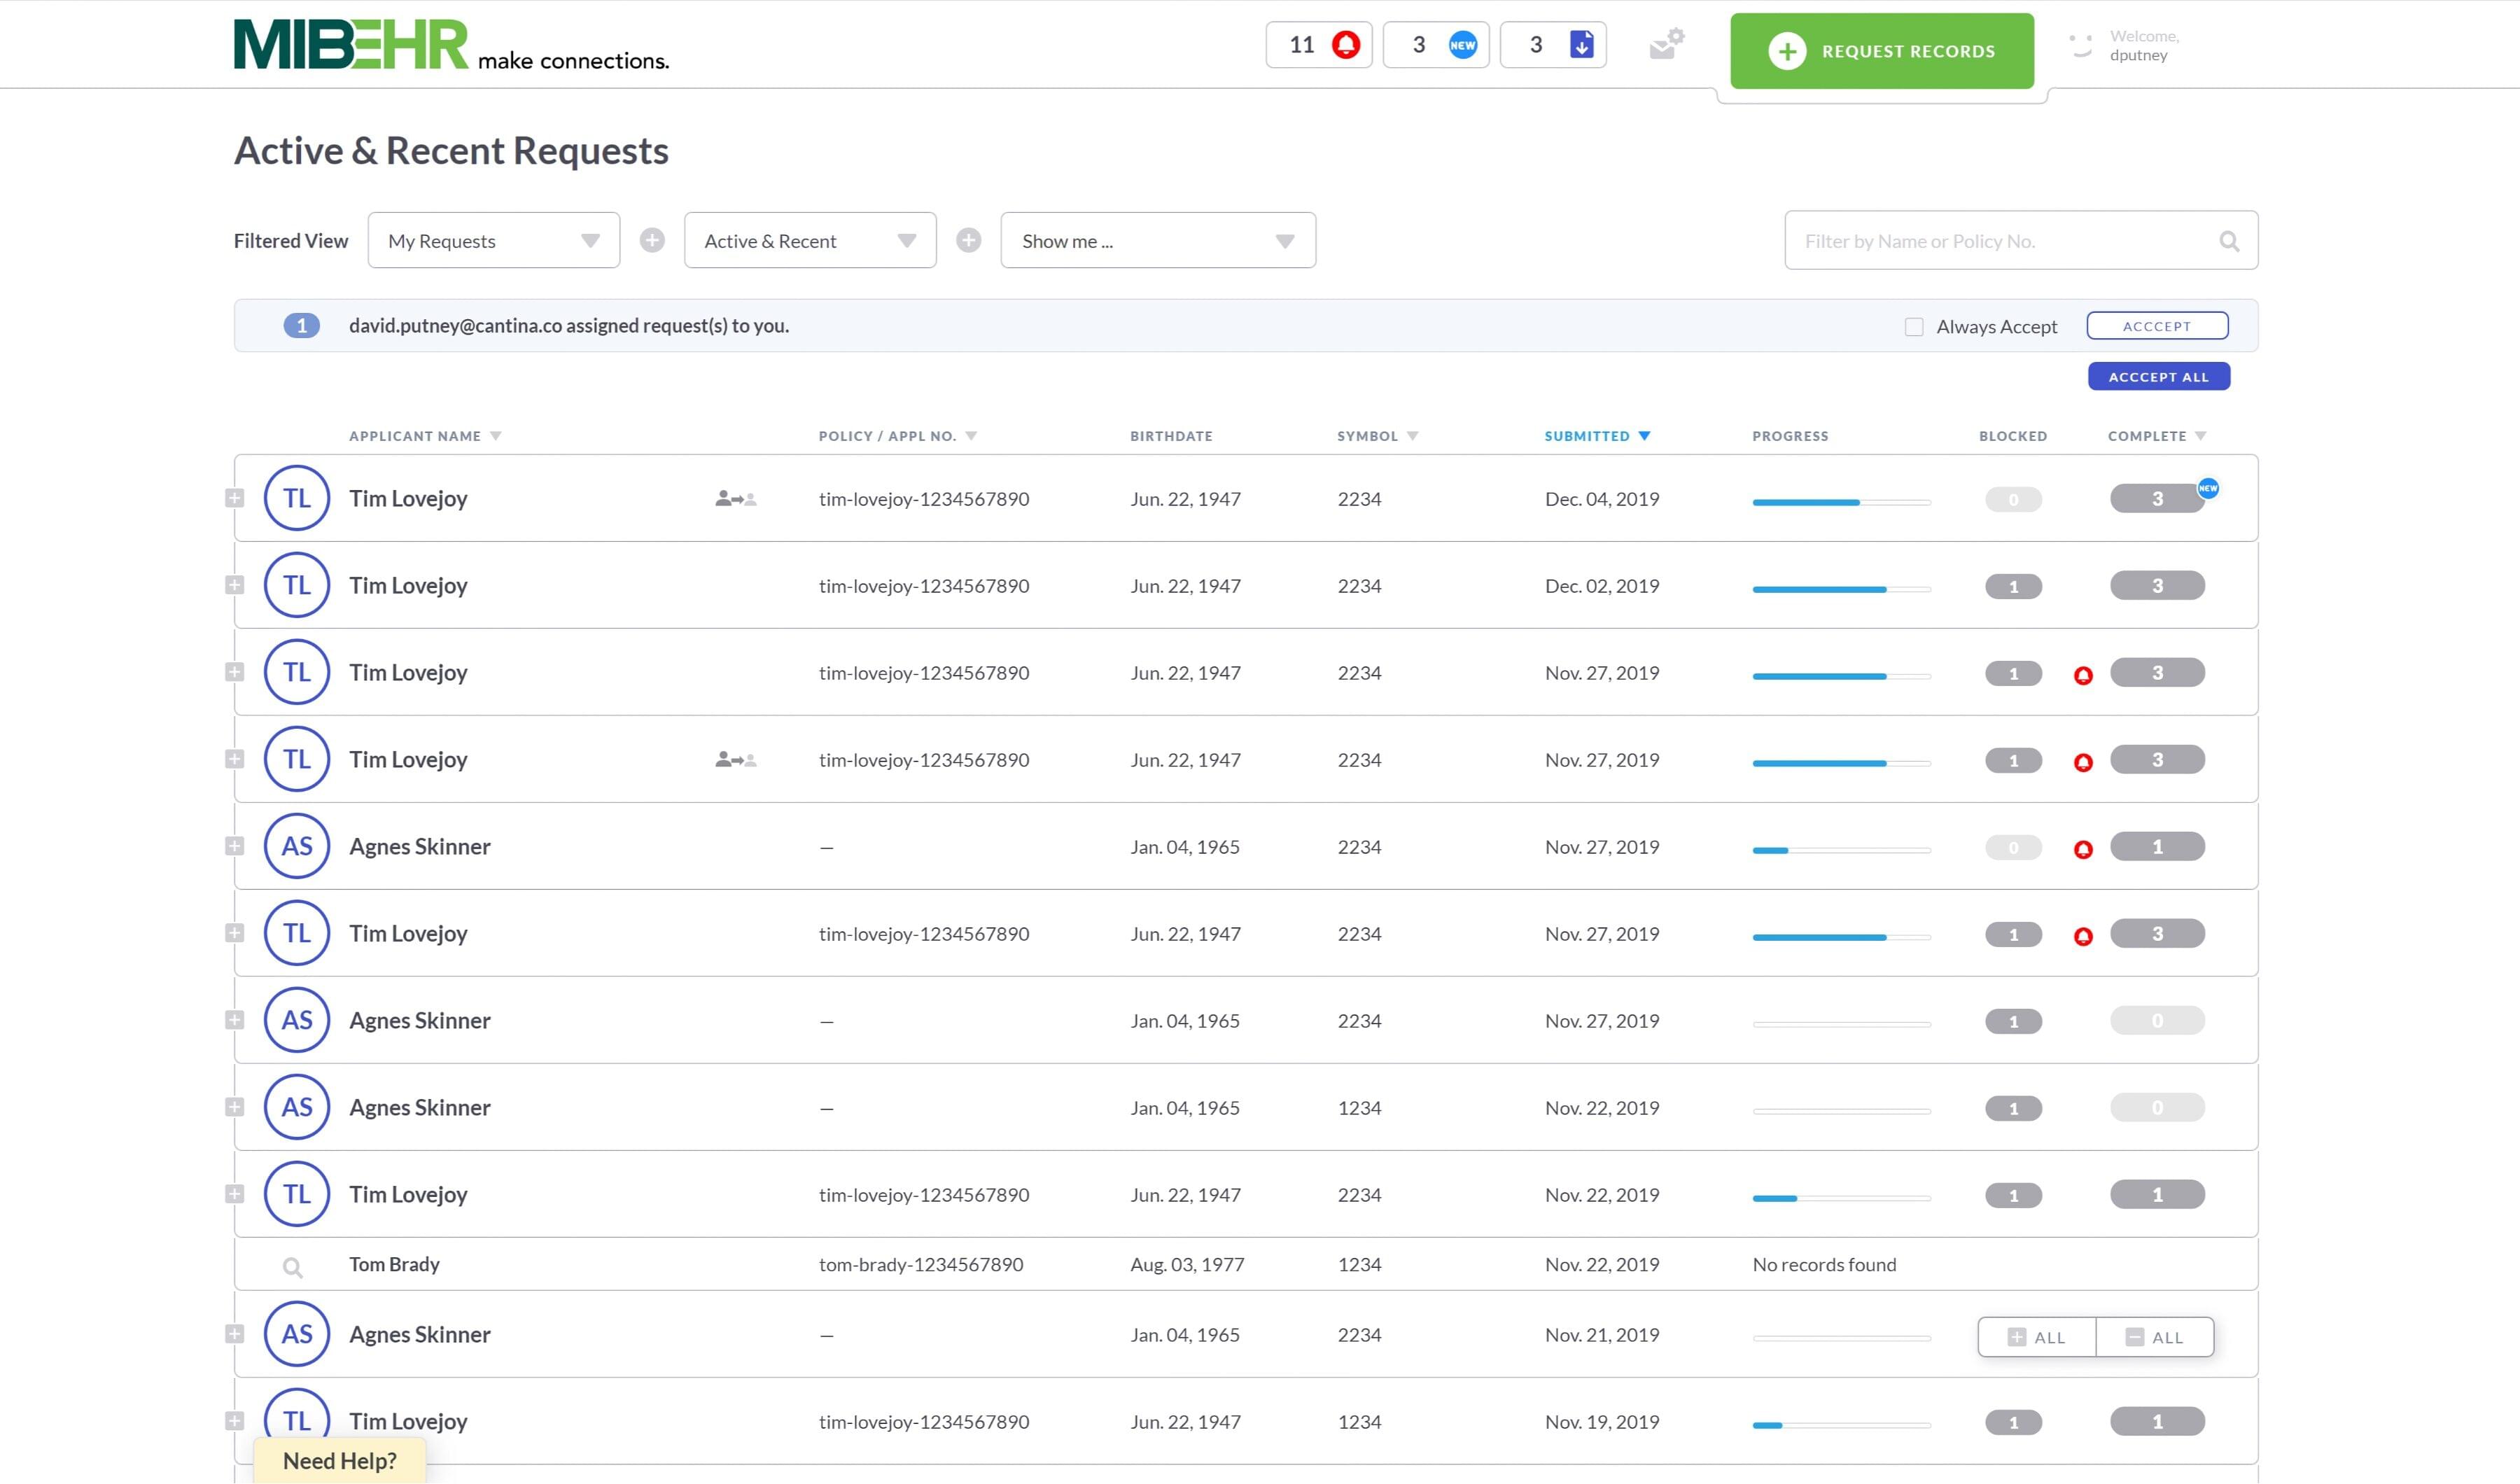Open mail settings envelope-gear icon
2520x1484 pixels.
(x=1666, y=44)
